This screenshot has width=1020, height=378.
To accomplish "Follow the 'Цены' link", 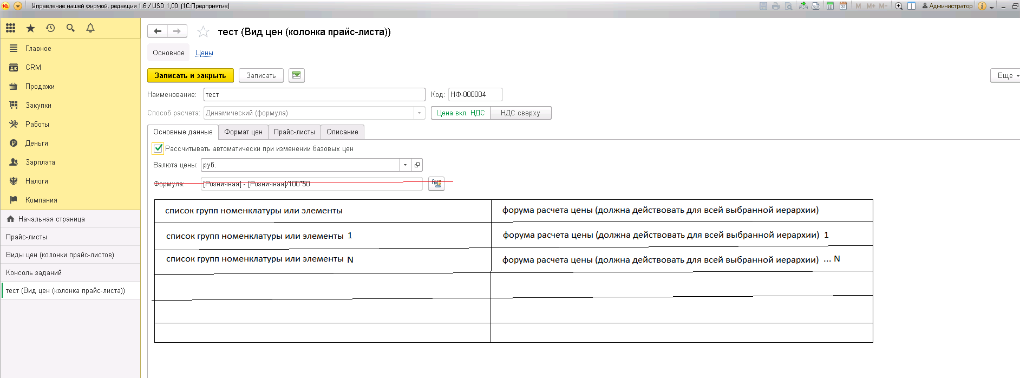I will (x=204, y=53).
